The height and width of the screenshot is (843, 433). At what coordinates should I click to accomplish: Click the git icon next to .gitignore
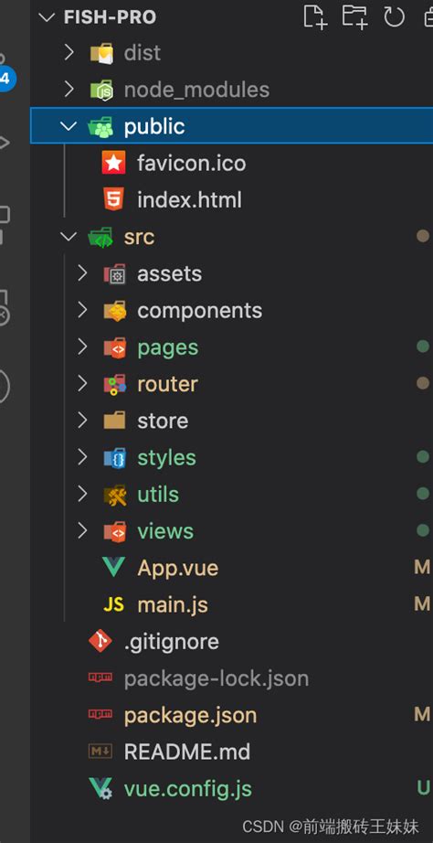tap(100, 641)
